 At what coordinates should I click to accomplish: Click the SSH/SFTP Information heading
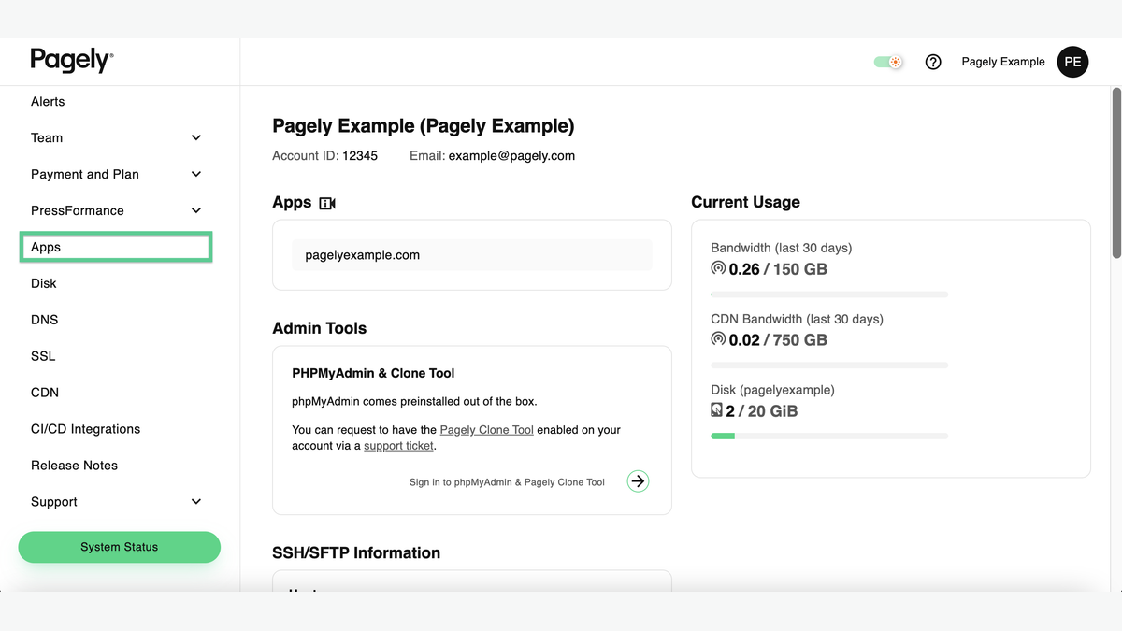356,552
